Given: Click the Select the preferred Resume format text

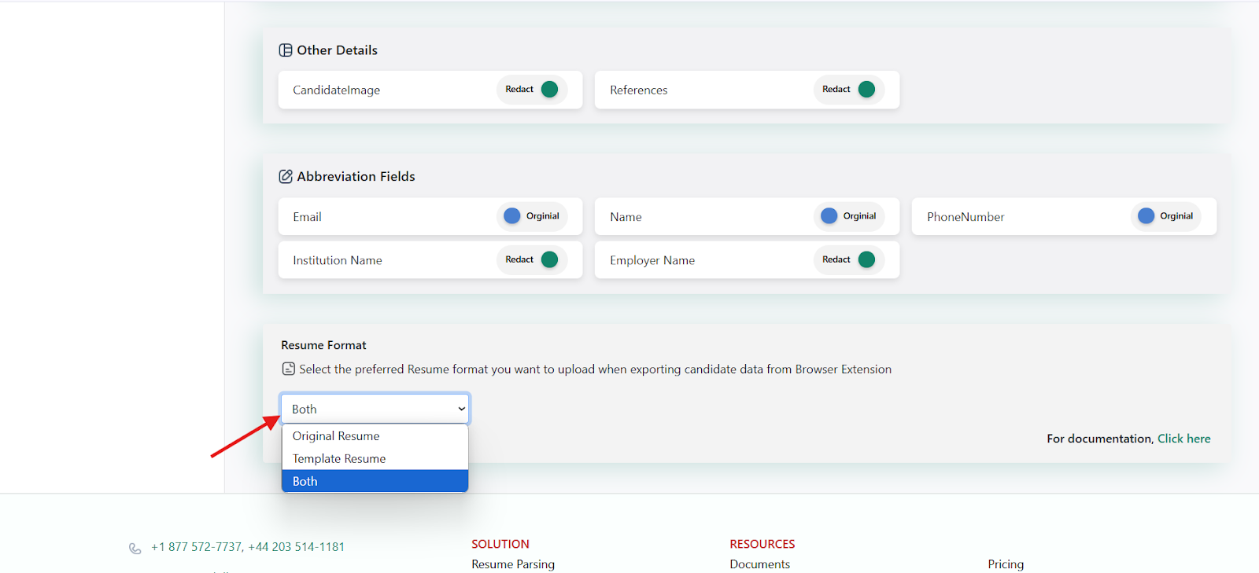Looking at the screenshot, I should click(x=595, y=369).
